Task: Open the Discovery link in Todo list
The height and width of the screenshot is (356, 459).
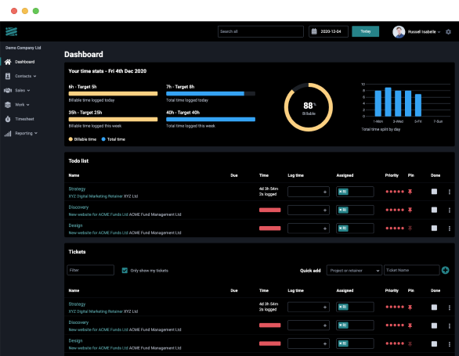Action: pos(78,207)
